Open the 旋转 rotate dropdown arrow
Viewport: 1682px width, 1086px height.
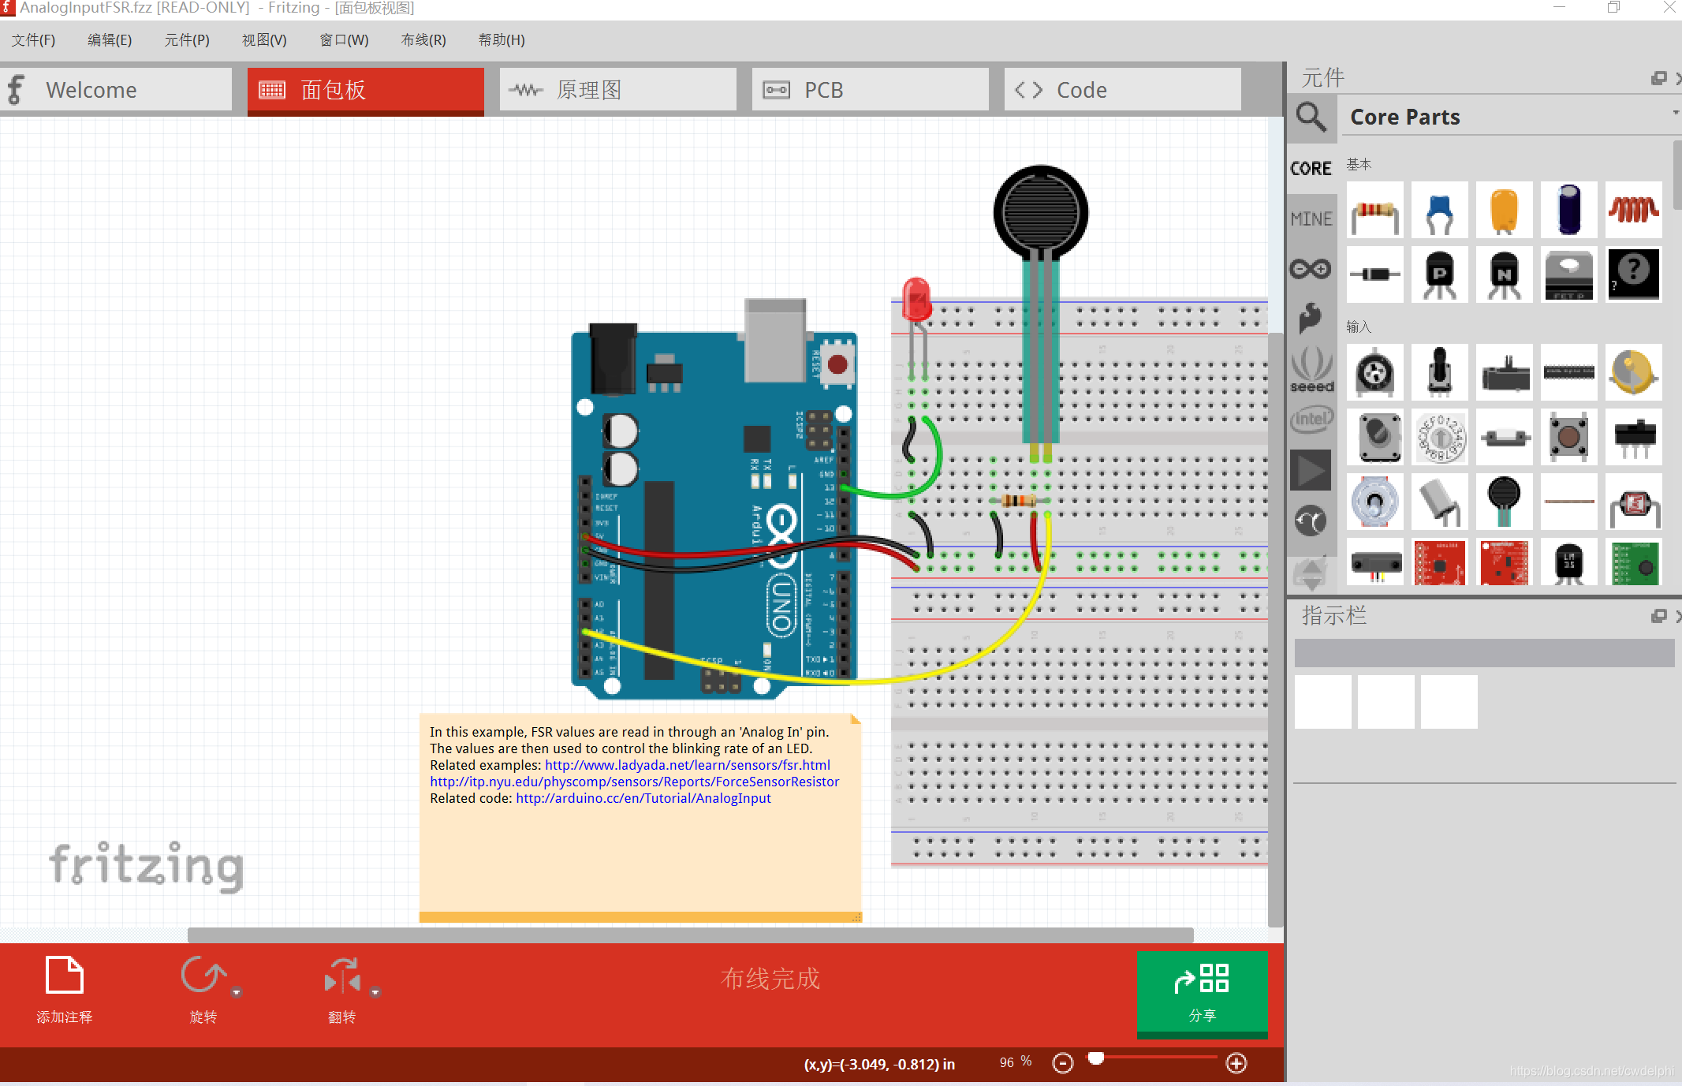tap(237, 993)
